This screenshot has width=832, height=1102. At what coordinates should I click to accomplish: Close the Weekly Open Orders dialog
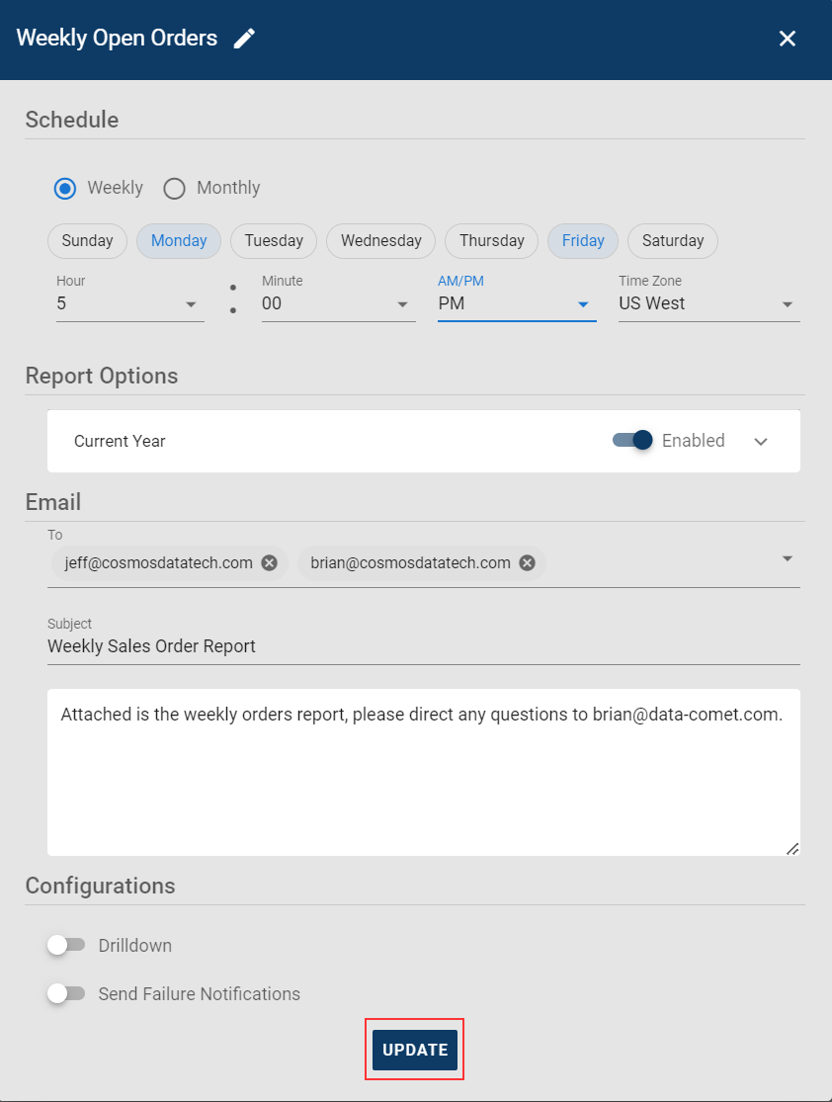[x=788, y=39]
